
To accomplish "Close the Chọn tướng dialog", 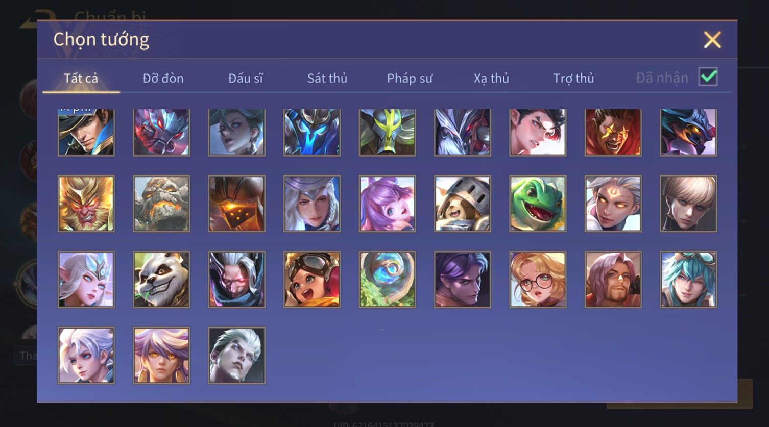I will pos(712,40).
